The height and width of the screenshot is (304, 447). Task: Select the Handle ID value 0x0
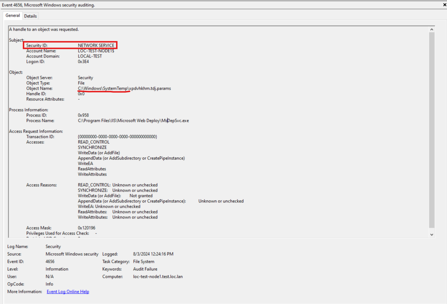point(81,94)
